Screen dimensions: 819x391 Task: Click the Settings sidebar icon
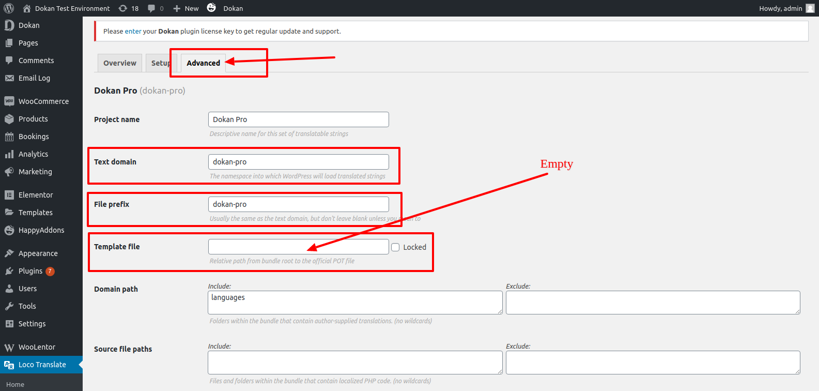tap(9, 324)
